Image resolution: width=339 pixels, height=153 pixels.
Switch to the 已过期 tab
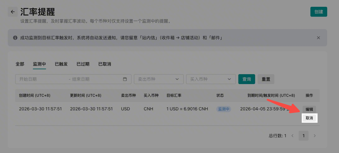pos(83,64)
